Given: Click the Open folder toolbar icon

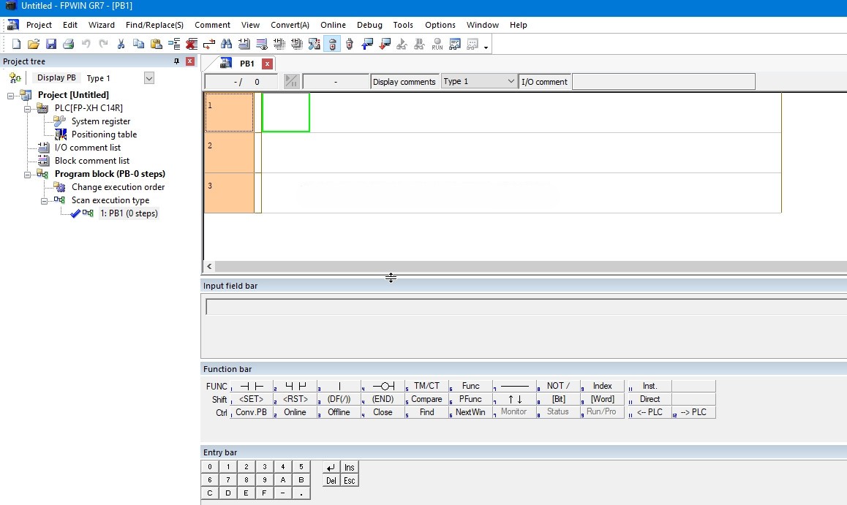Looking at the screenshot, I should click(34, 45).
